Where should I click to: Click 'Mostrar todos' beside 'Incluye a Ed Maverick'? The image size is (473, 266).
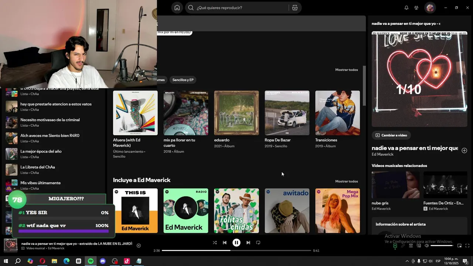click(346, 181)
